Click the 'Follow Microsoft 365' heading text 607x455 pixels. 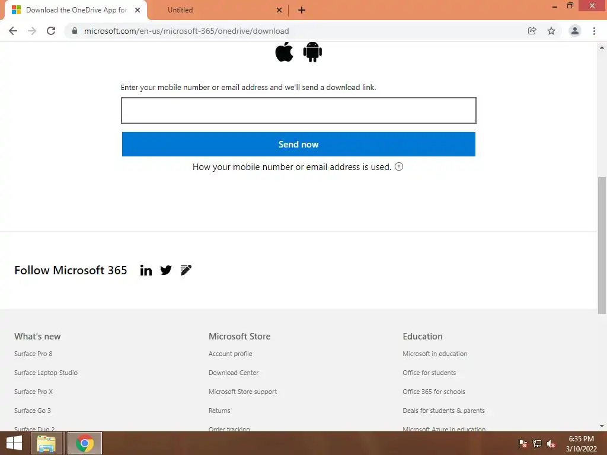pos(71,270)
